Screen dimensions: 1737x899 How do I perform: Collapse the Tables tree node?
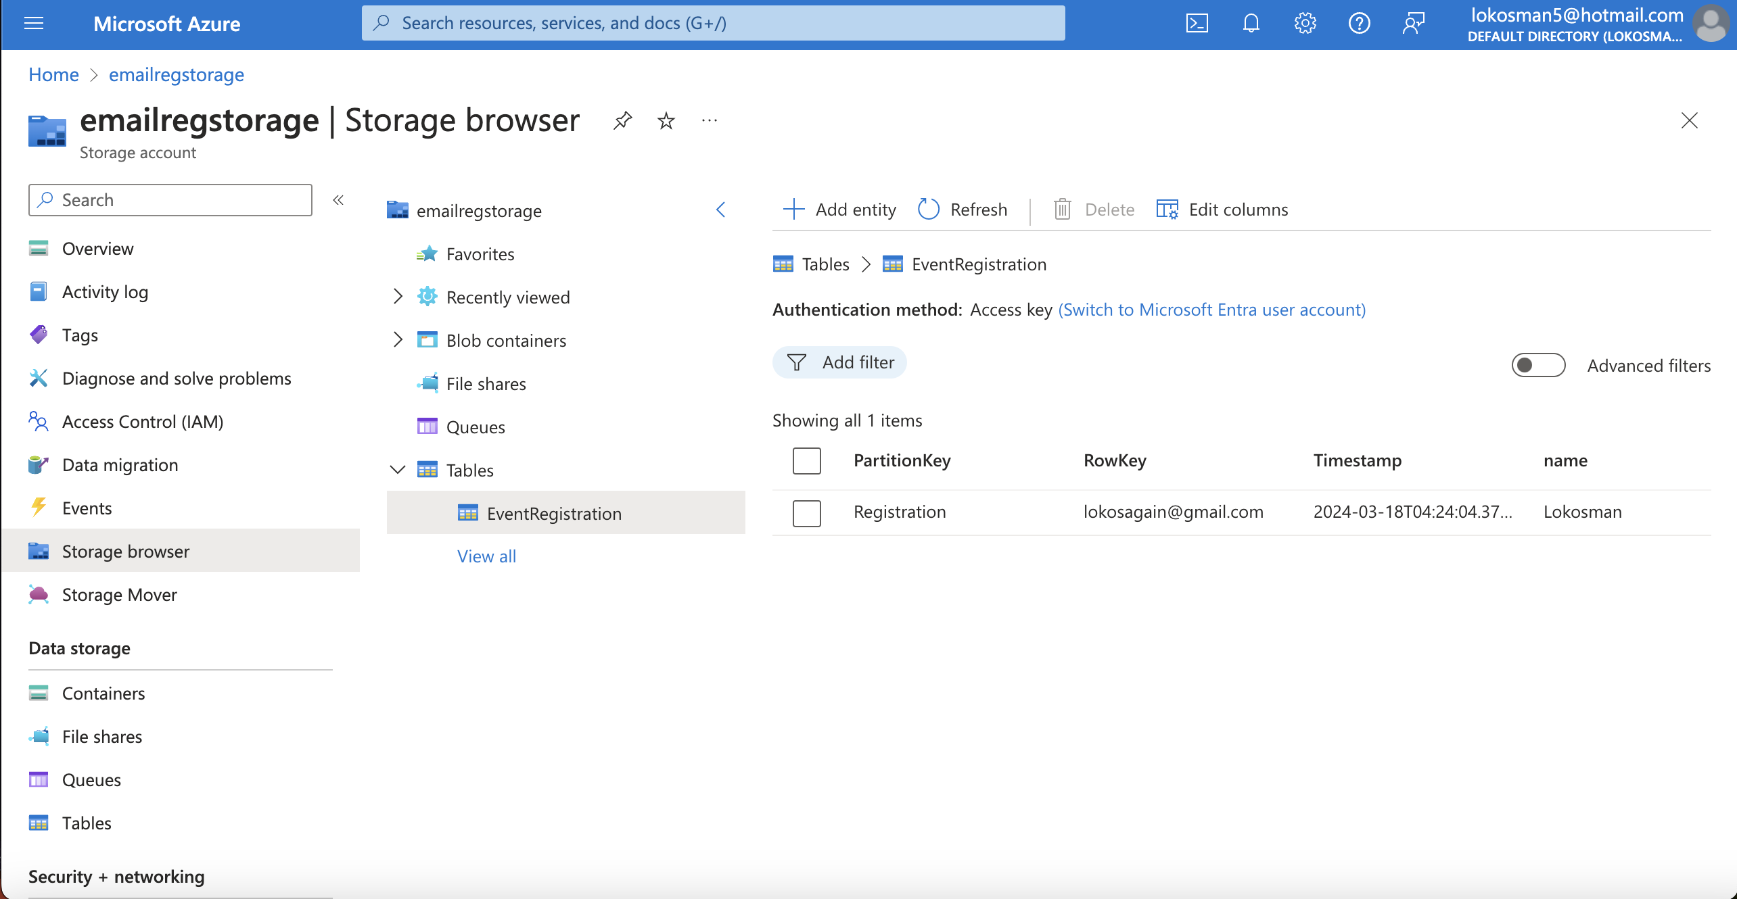[x=398, y=470]
